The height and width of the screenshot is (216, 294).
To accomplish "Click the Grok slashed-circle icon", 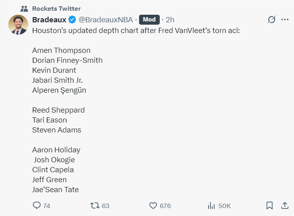I will tap(272, 19).
